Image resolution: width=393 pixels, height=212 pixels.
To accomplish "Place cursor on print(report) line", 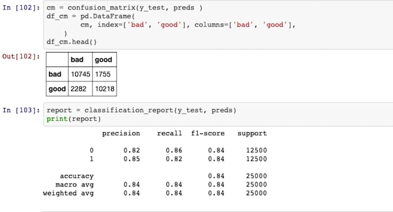I will click(x=74, y=119).
